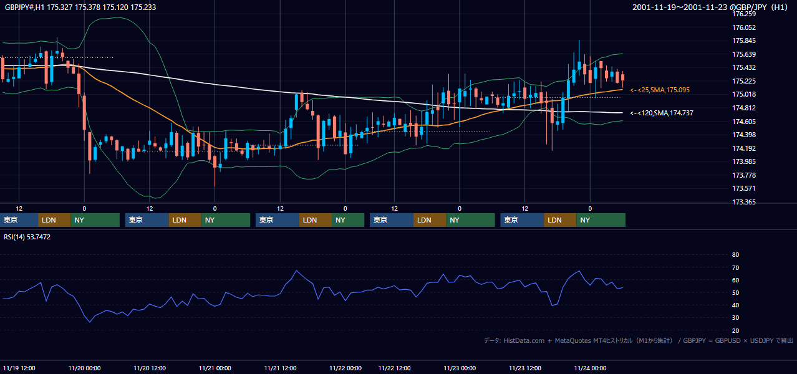
Task: Click the 176.259 price axis label
Action: coord(745,14)
